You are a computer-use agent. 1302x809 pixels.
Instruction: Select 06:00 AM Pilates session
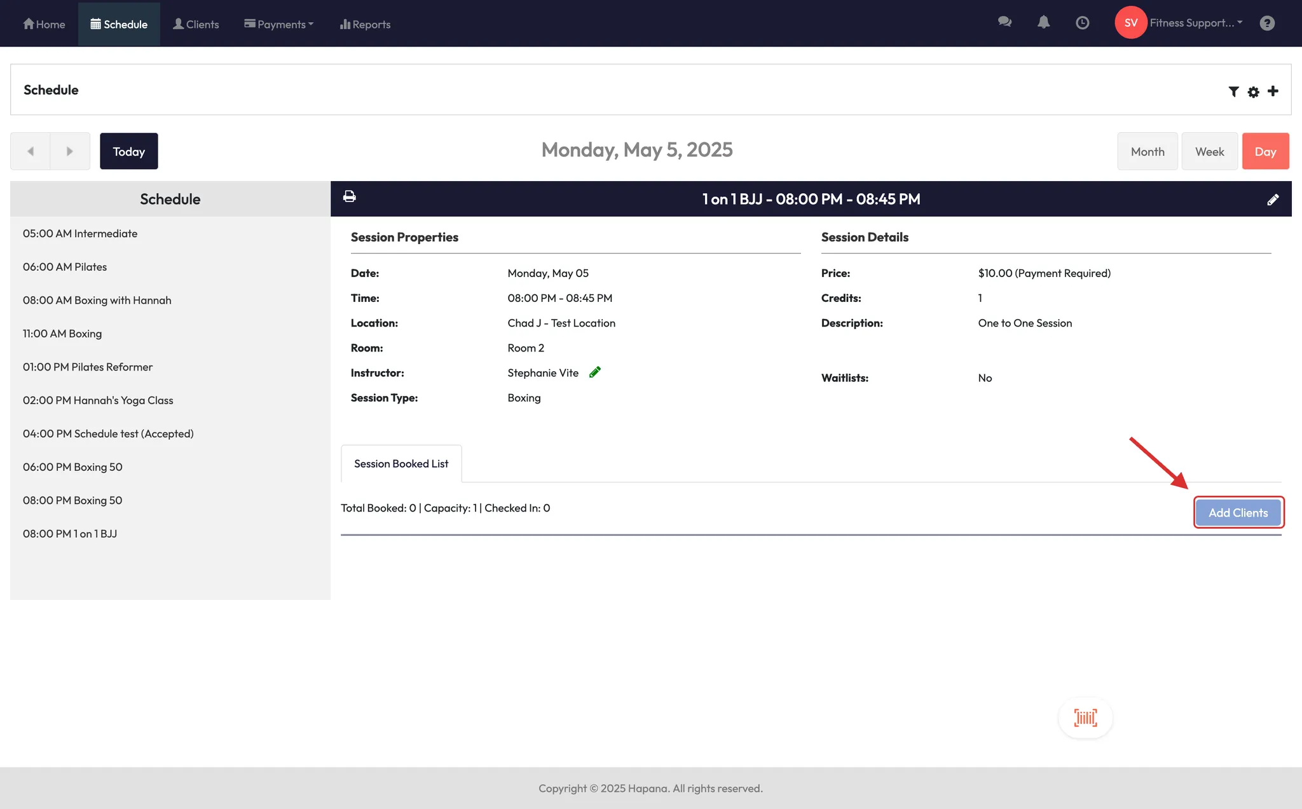click(x=65, y=267)
